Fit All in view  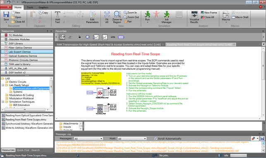107,17
